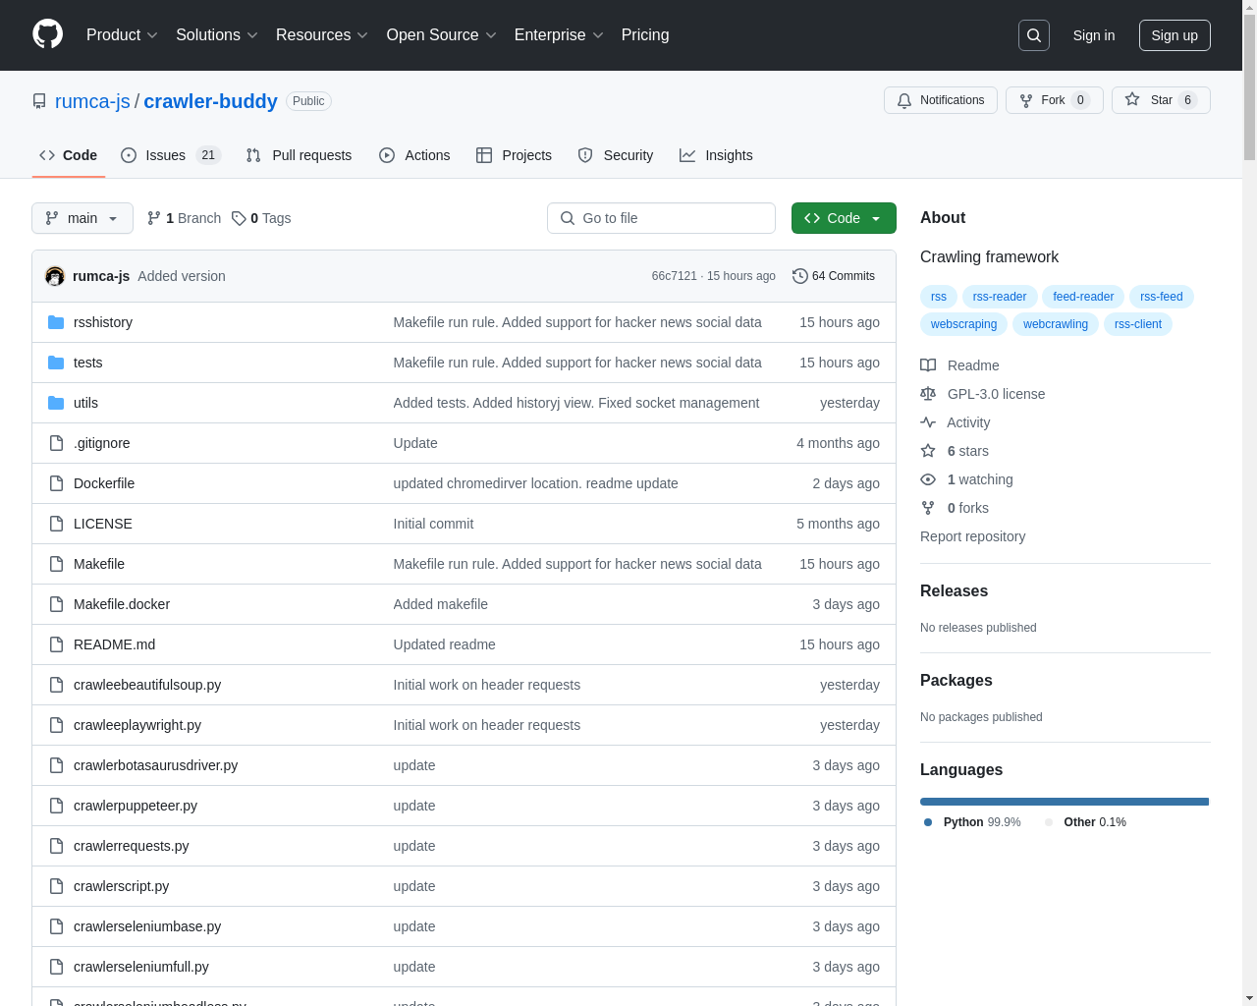Switch to the Issues tab
The width and height of the screenshot is (1257, 1006).
pos(171,155)
